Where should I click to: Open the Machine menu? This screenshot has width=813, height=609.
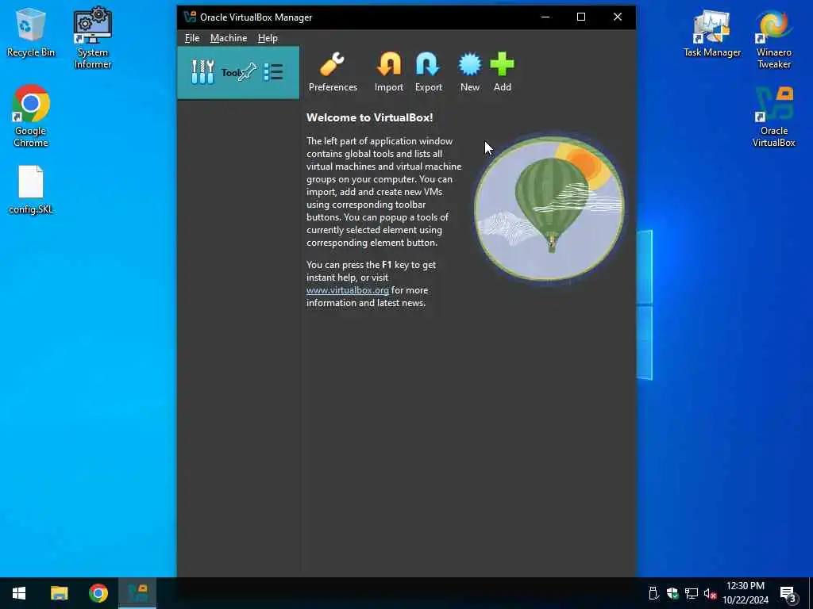coord(229,38)
